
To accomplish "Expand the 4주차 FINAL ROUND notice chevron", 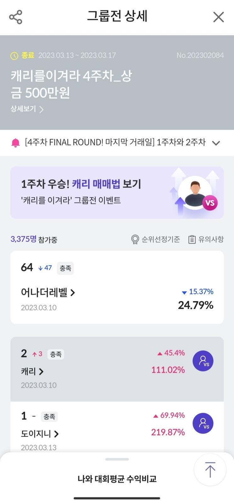I will (216, 143).
